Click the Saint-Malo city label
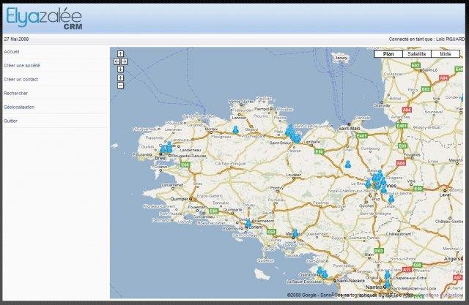The height and width of the screenshot is (305, 469). 349,129
